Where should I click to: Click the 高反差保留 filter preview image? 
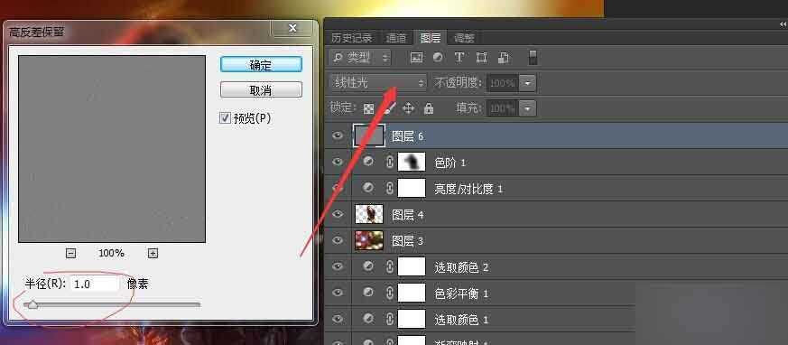[x=112, y=149]
